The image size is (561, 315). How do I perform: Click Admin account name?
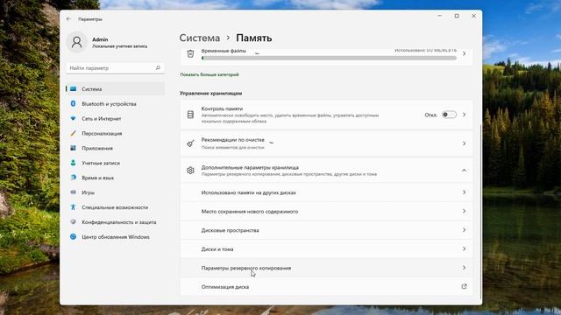(100, 39)
